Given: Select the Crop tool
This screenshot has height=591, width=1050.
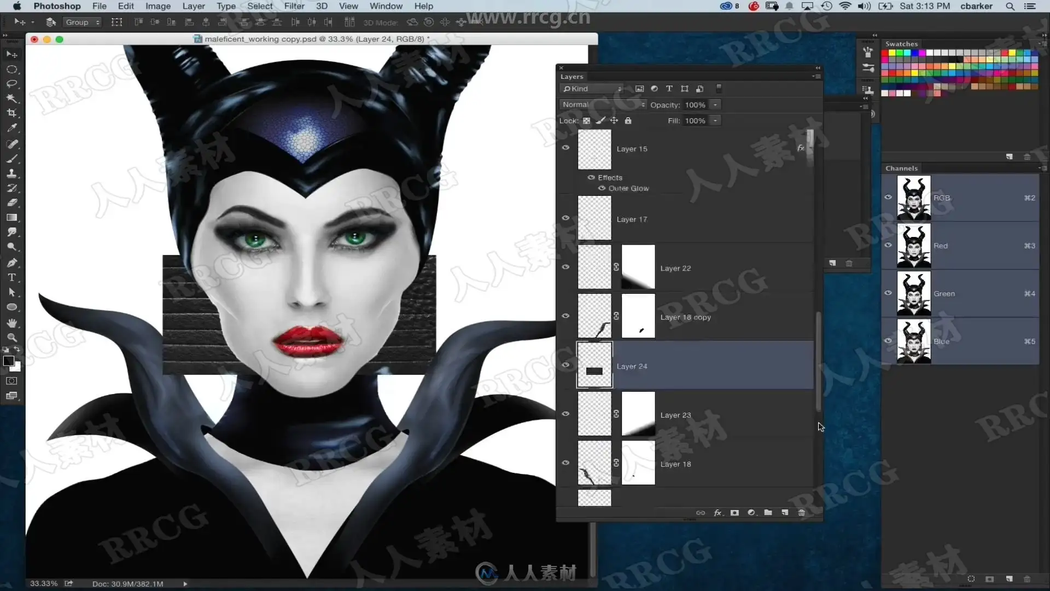Looking at the screenshot, I should (12, 113).
